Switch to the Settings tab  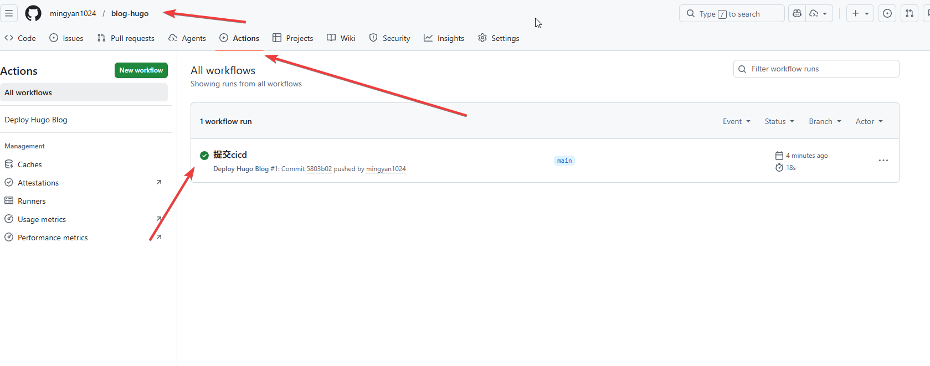(499, 38)
